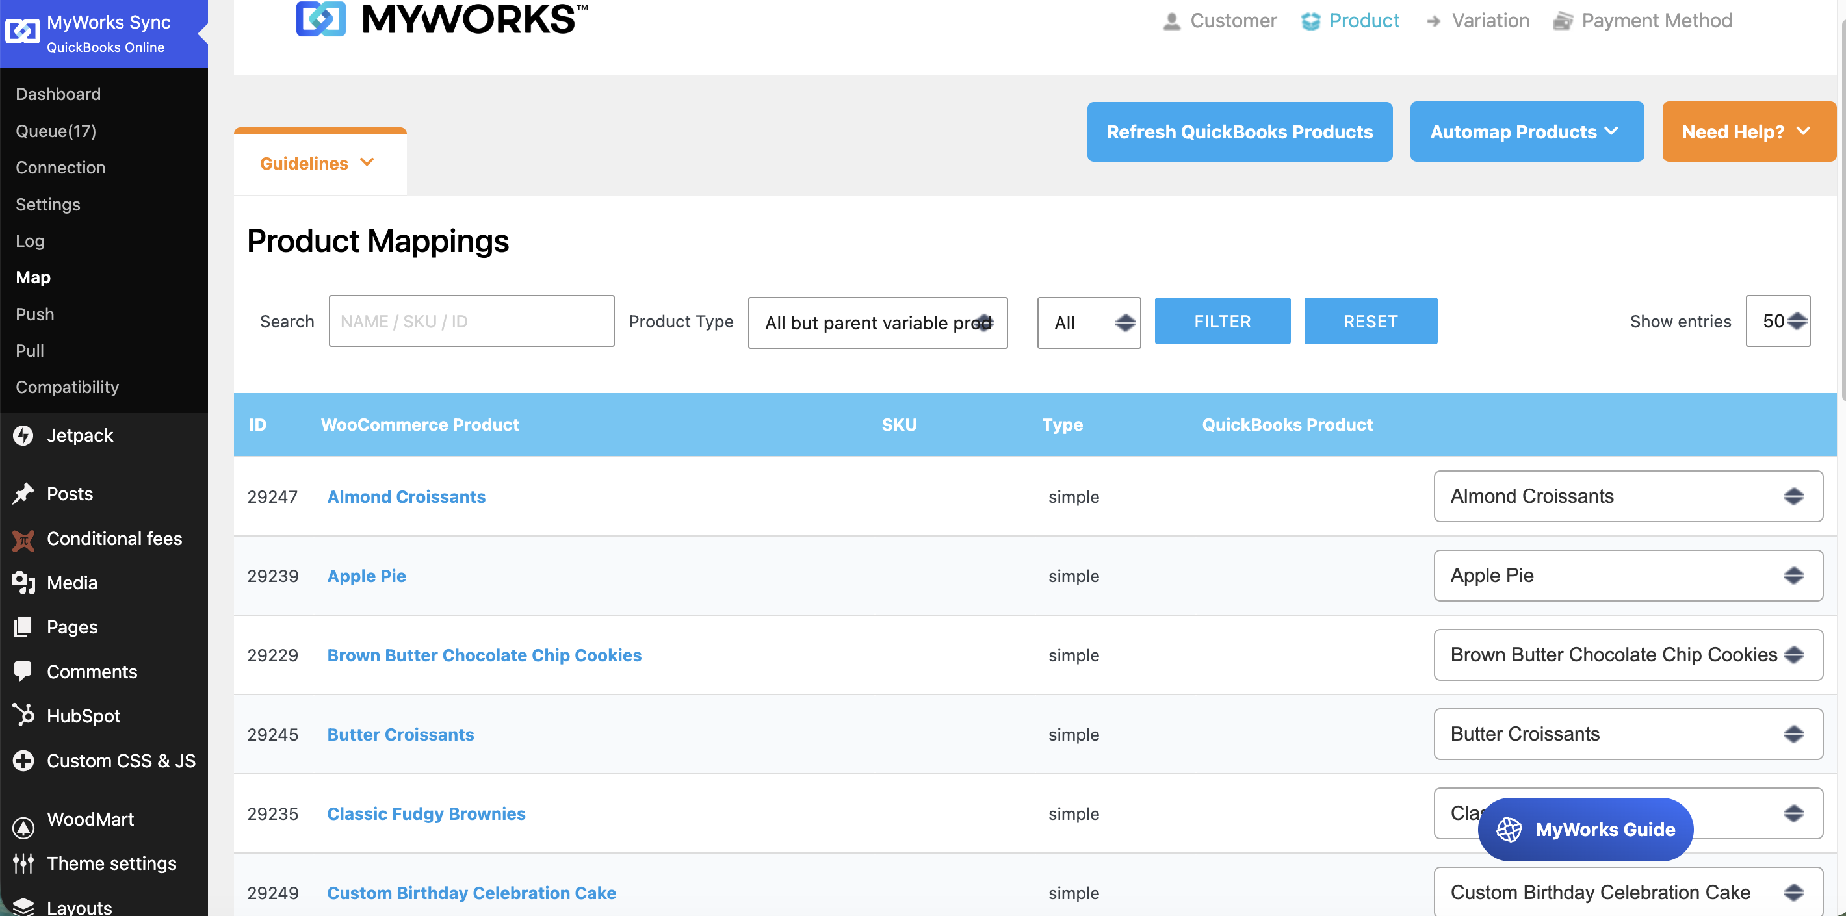This screenshot has width=1846, height=916.
Task: Click the QuickBooks Product column header
Action: point(1288,425)
